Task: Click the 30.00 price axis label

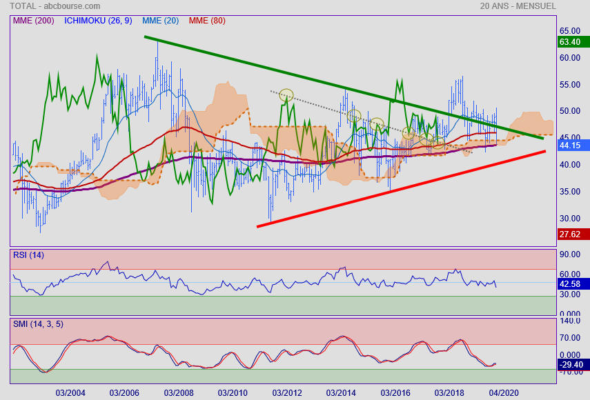Action: (570, 219)
